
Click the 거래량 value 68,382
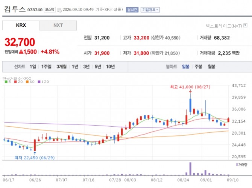(x=222, y=38)
